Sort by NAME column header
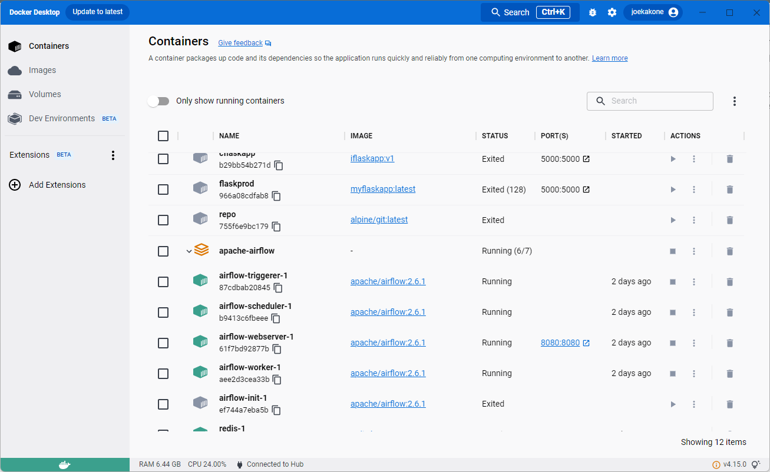The width and height of the screenshot is (770, 472). pyautogui.click(x=229, y=136)
